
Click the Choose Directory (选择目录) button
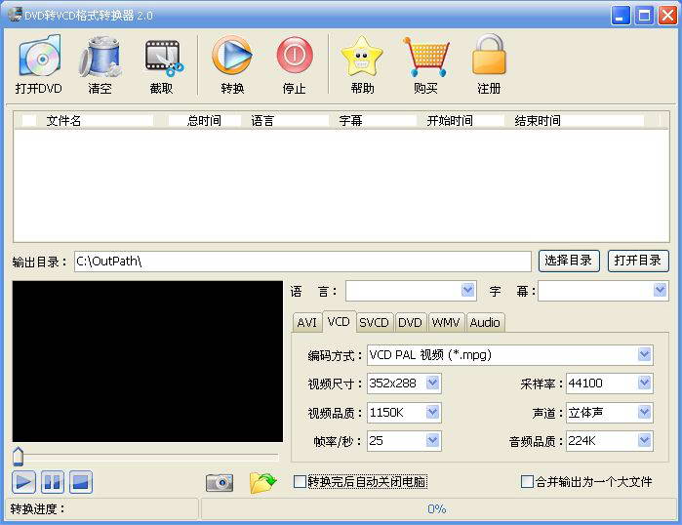pos(569,261)
